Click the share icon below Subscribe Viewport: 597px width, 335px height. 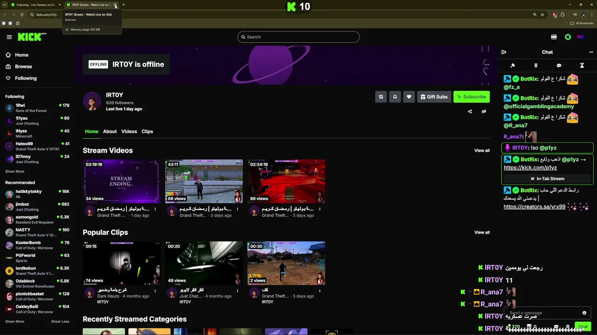click(470, 112)
